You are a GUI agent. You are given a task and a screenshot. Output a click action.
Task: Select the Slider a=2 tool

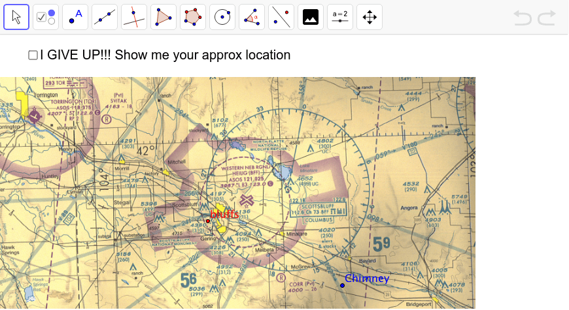(x=339, y=17)
